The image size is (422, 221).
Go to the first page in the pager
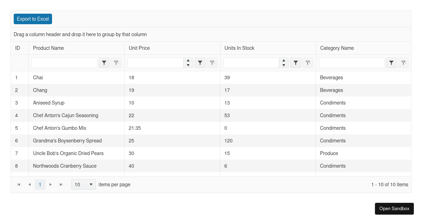[x=19, y=184]
